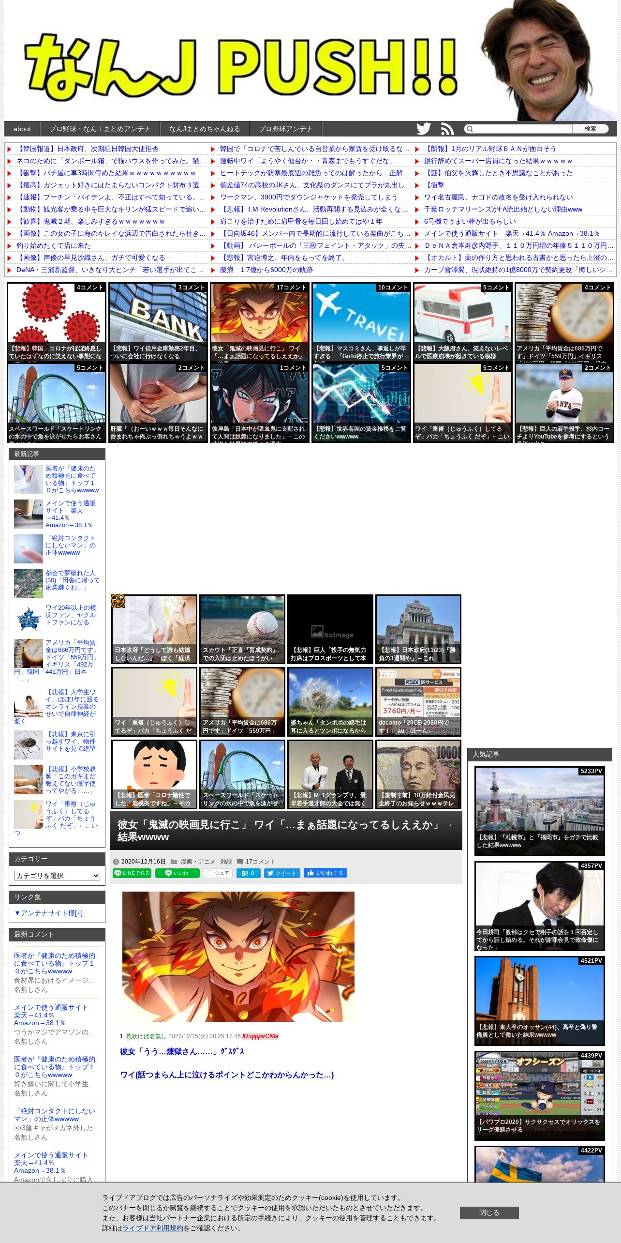Open popular article 【パワプロ2020】サクサクセス

[x=540, y=1095]
